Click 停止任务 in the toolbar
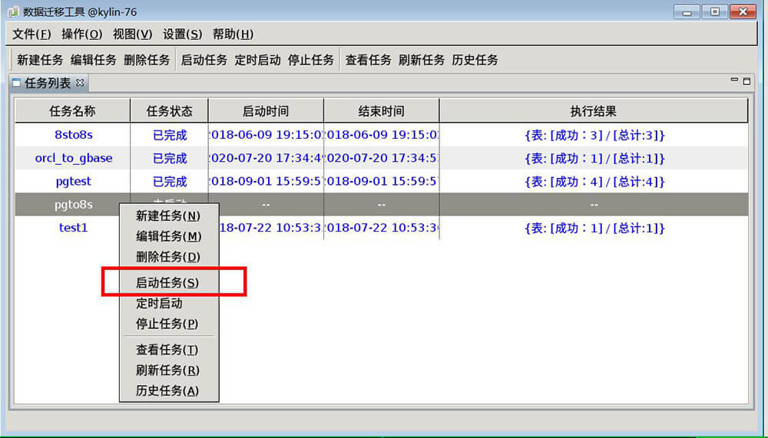 coord(311,60)
